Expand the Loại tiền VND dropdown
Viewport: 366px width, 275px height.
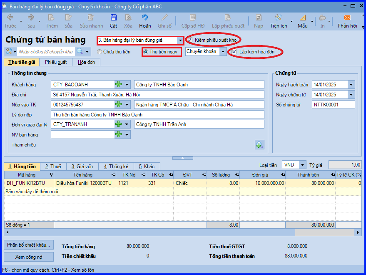[302, 165]
